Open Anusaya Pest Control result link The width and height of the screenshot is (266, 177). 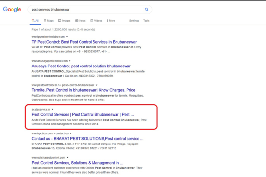pos(81,66)
